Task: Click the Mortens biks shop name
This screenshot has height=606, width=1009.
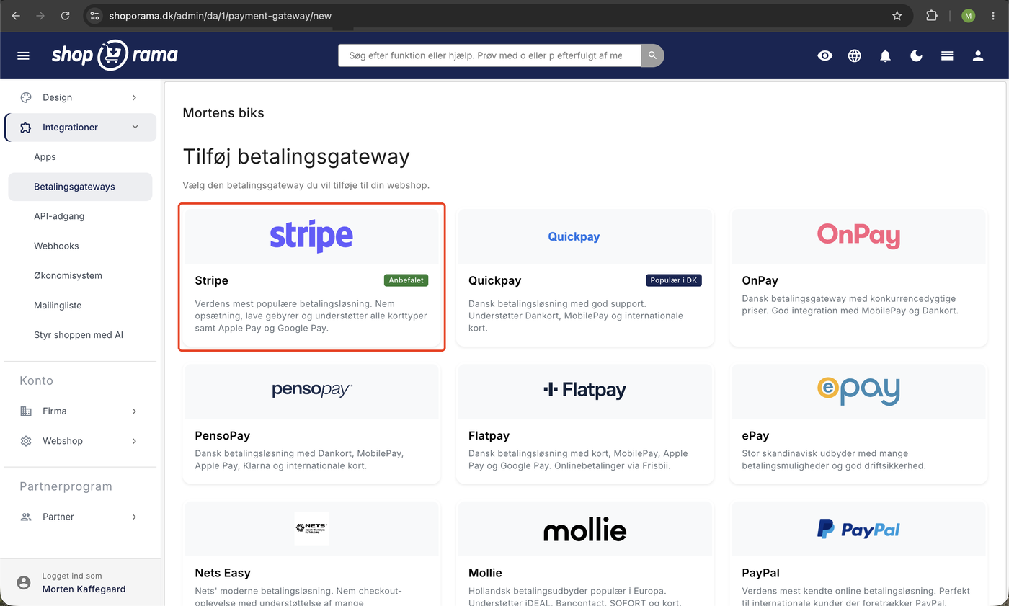Action: tap(223, 113)
